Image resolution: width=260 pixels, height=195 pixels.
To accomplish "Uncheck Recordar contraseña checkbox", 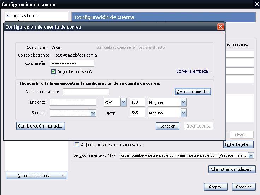I will [x=53, y=72].
